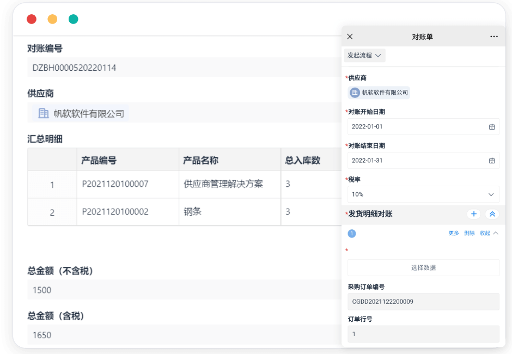Image resolution: width=512 pixels, height=354 pixels.
Task: Click the 选择数据 button
Action: coord(423,268)
